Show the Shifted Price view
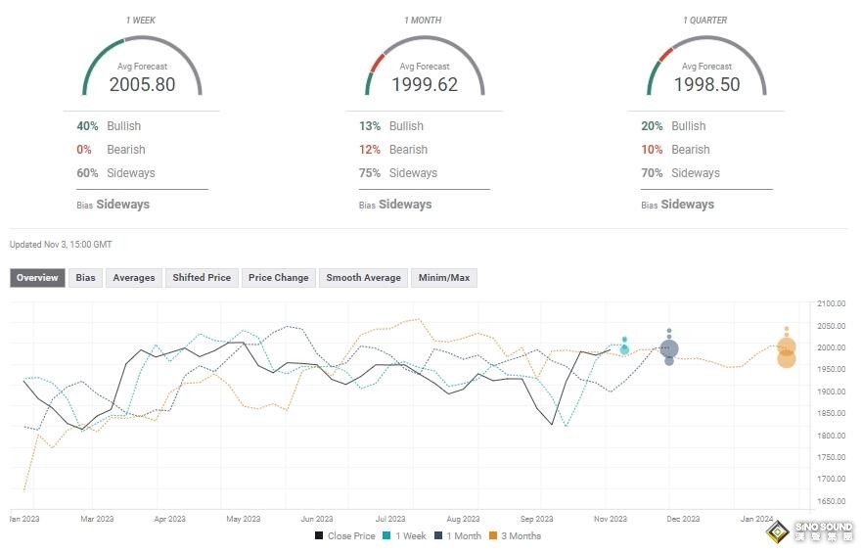The height and width of the screenshot is (553, 862). [x=202, y=278]
